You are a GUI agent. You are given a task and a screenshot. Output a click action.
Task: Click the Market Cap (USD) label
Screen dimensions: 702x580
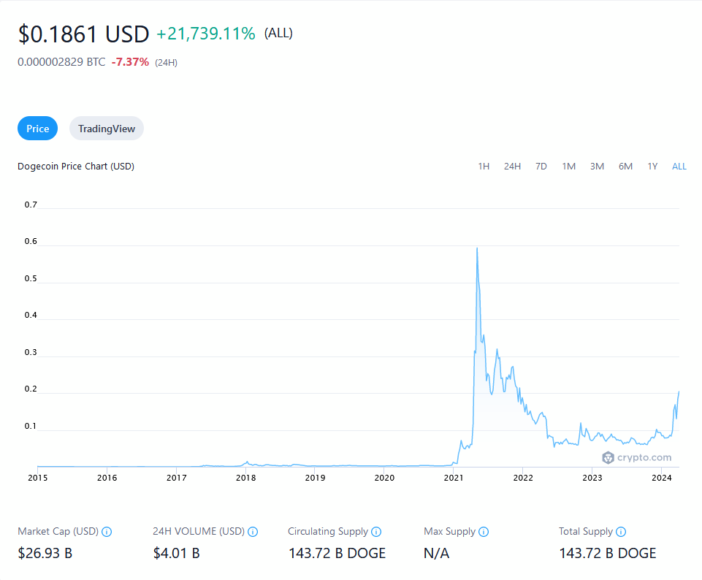pyautogui.click(x=58, y=531)
